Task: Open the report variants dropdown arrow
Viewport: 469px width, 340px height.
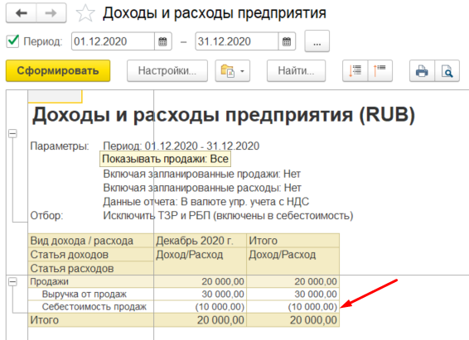Action: pyautogui.click(x=242, y=71)
